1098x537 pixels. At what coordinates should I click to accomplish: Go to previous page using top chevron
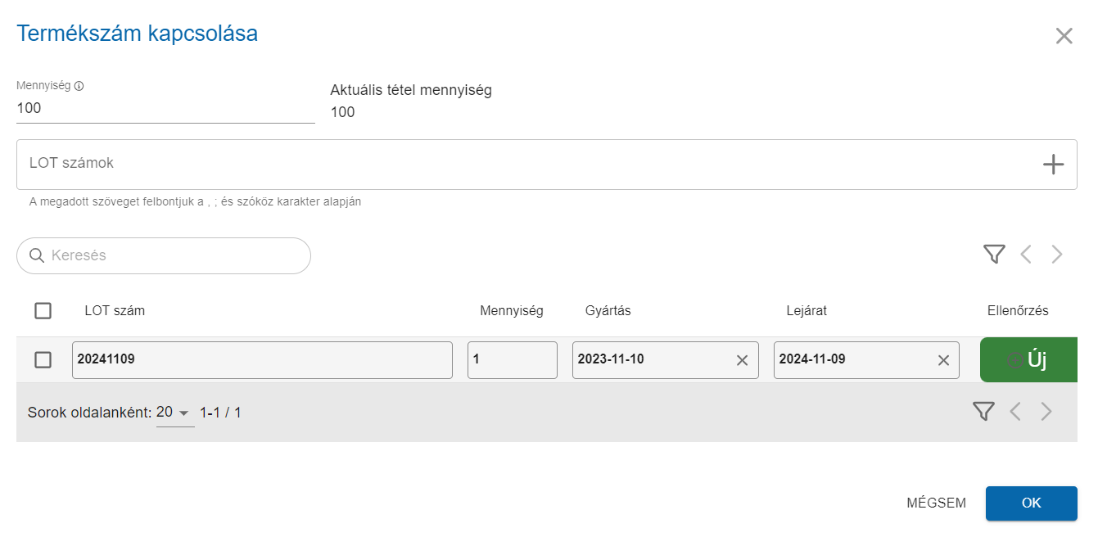(1025, 255)
